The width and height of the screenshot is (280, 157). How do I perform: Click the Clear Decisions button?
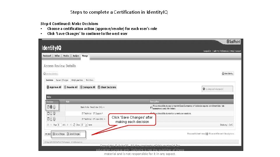(107, 87)
